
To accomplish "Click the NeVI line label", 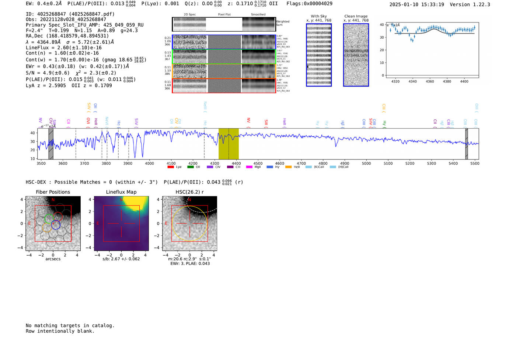I will point(107,123).
